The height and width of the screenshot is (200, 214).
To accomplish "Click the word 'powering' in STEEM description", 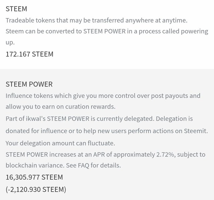I will point(195,31).
